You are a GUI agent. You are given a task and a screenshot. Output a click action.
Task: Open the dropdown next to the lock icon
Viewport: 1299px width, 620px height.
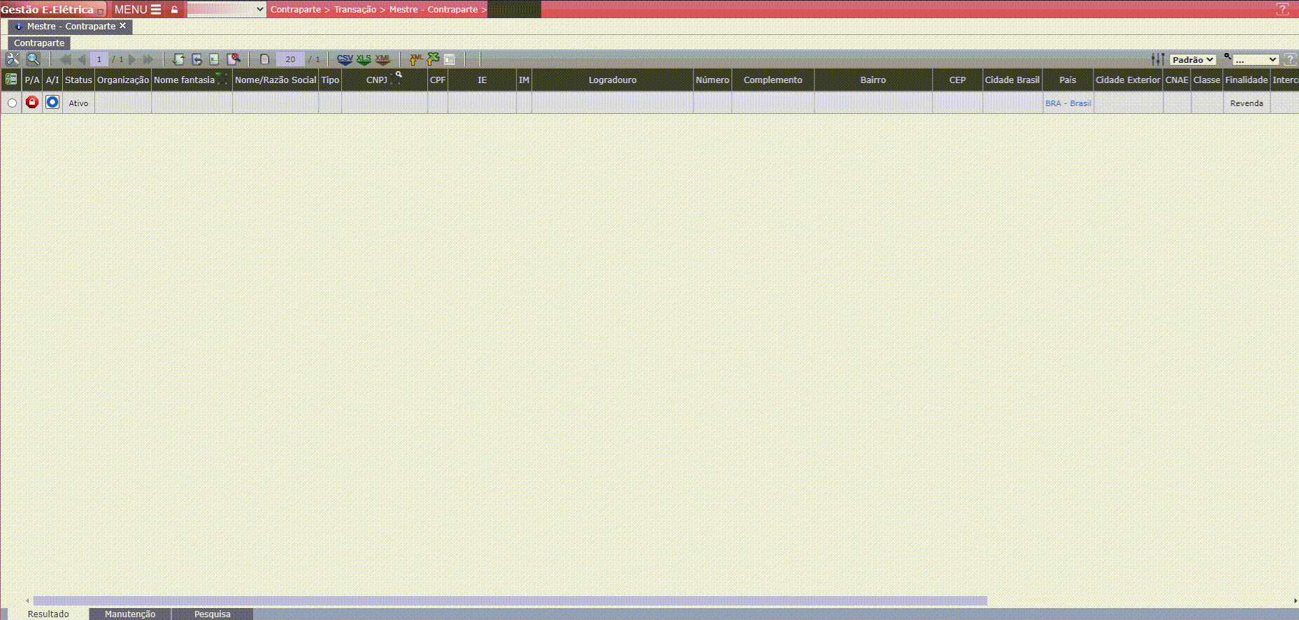226,10
